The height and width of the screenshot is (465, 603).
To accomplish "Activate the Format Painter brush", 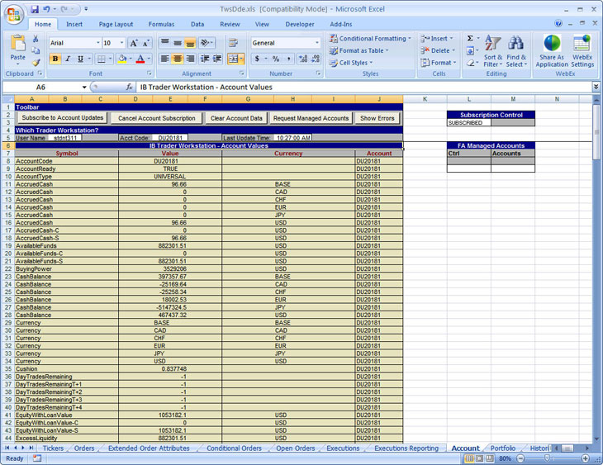I will [36, 62].
